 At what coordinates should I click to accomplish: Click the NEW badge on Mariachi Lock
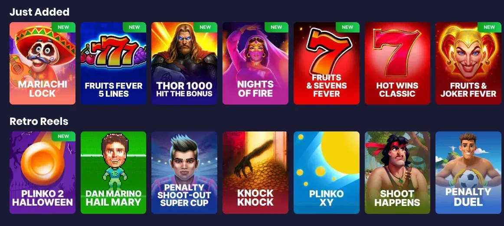point(63,27)
